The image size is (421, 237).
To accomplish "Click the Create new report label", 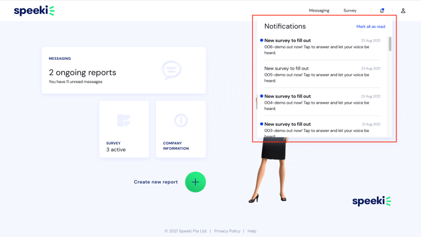I will pos(155,182).
